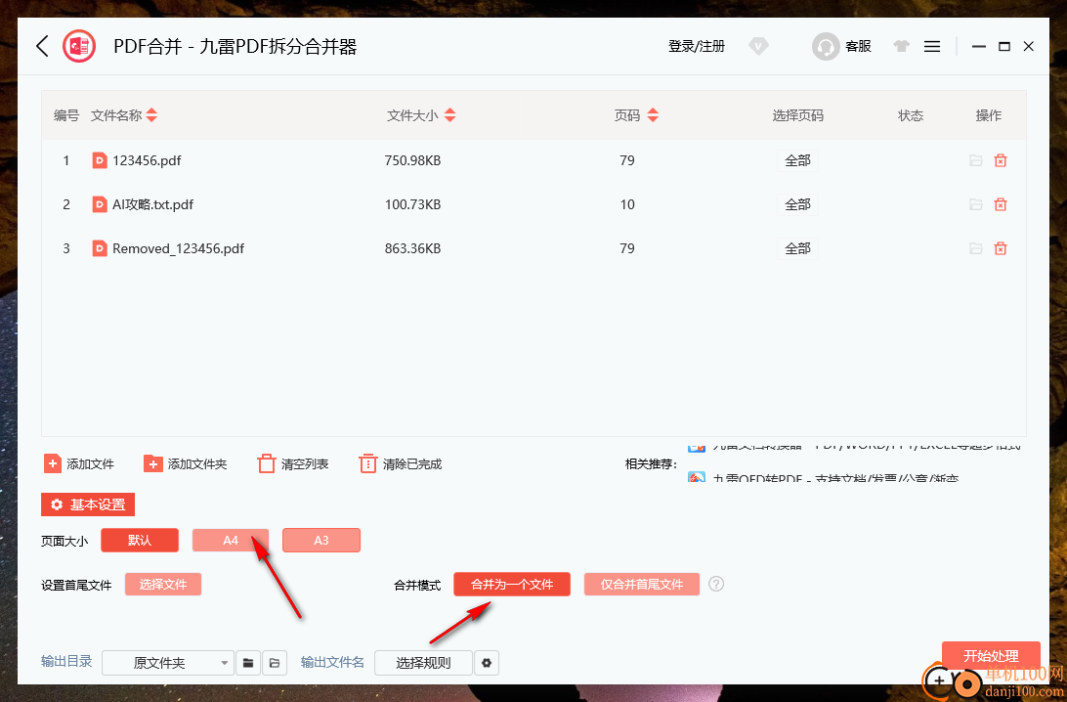Click 登录/注册 to sign in
Screen dimensions: 1067x702
[x=696, y=46]
